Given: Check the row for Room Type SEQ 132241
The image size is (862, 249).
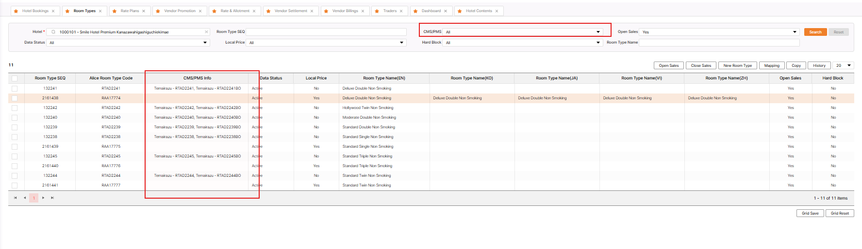Looking at the screenshot, I should (x=15, y=89).
